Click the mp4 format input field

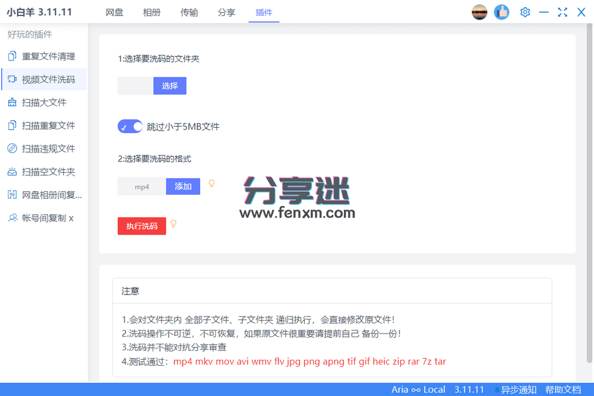coord(141,186)
